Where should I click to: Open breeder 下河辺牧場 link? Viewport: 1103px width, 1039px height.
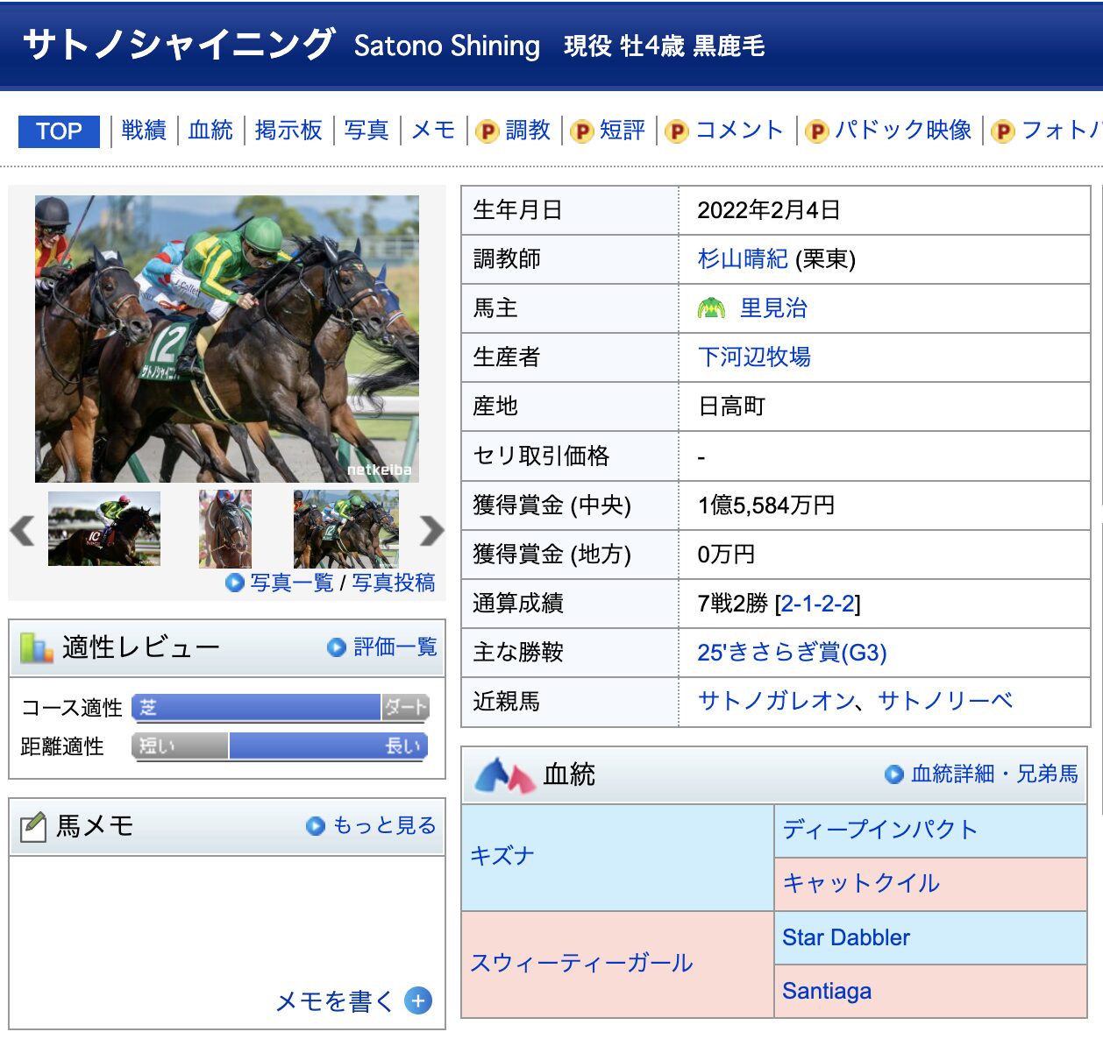point(754,357)
